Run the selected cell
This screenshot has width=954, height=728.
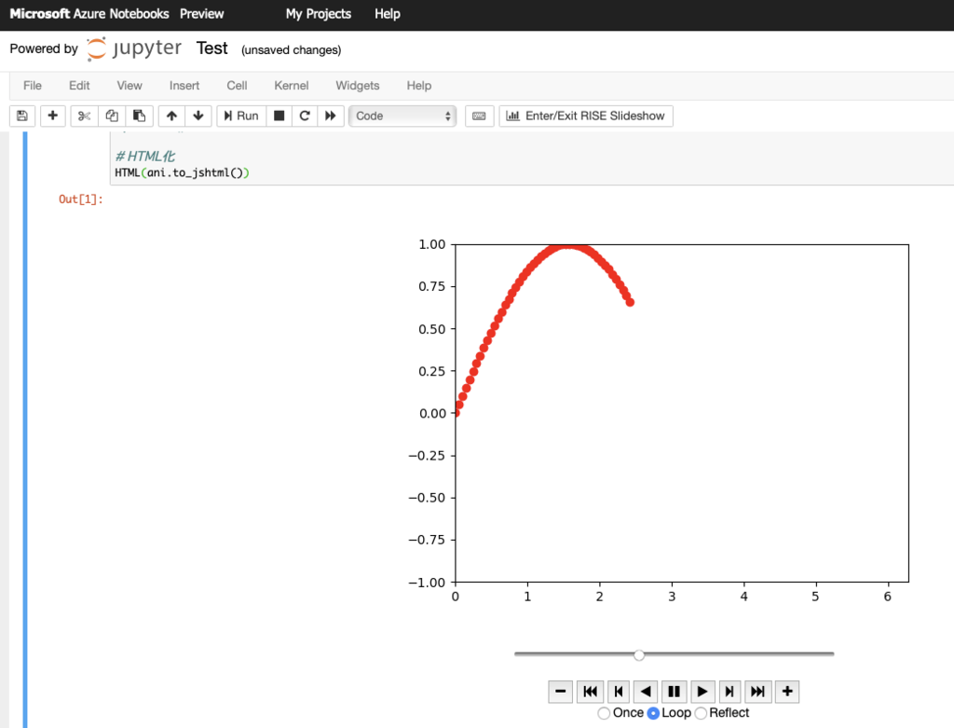pos(239,116)
